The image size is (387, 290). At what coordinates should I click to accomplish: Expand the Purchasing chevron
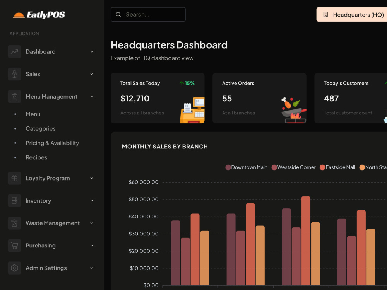pos(92,246)
